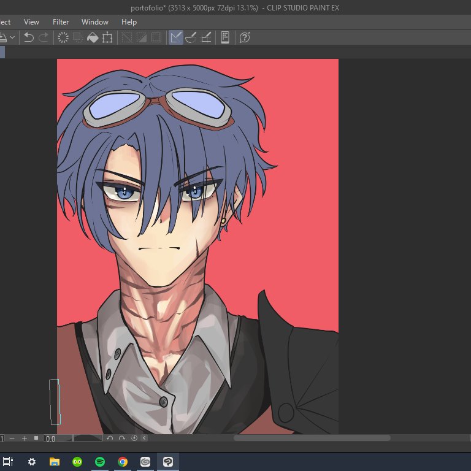Image resolution: width=471 pixels, height=471 pixels.
Task: Switch to Google Chrome in taskbar
Action: pyautogui.click(x=123, y=462)
